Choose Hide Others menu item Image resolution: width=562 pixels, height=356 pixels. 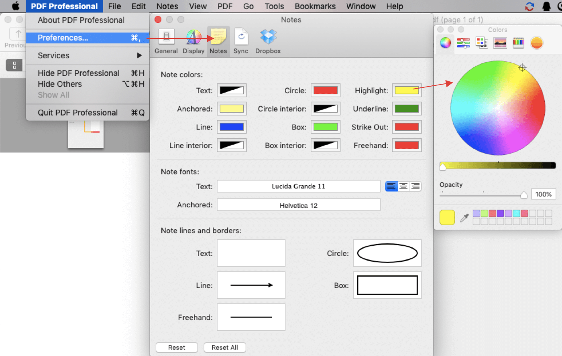click(x=88, y=84)
